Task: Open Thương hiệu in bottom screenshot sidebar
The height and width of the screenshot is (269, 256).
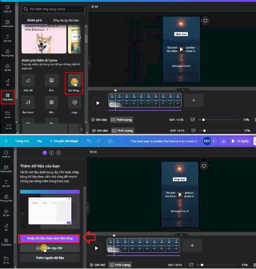Action: pos(6,198)
